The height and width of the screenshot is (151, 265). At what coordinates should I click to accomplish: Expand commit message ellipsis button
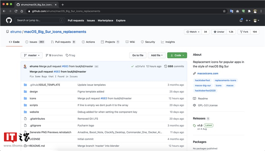[96, 66]
